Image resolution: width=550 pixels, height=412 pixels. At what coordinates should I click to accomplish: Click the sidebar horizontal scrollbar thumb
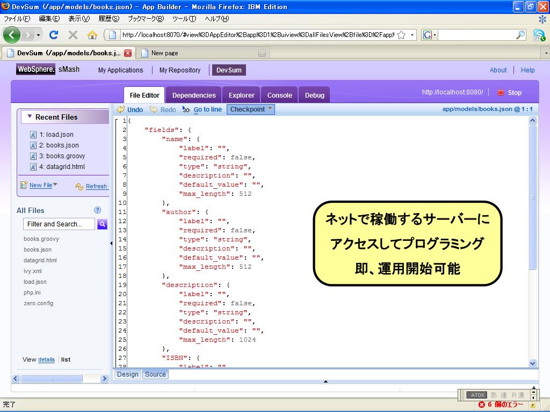[x=51, y=379]
